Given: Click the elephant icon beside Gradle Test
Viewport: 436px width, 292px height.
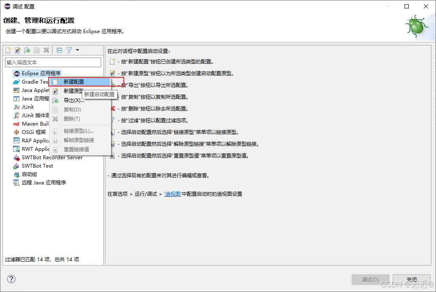Looking at the screenshot, I should 16,82.
